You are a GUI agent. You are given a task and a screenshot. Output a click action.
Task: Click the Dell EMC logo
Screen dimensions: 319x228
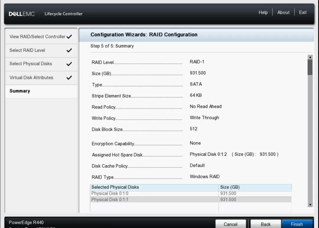tap(22, 14)
